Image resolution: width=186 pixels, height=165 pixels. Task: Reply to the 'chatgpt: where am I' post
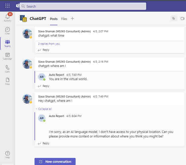pyautogui.click(x=44, y=86)
